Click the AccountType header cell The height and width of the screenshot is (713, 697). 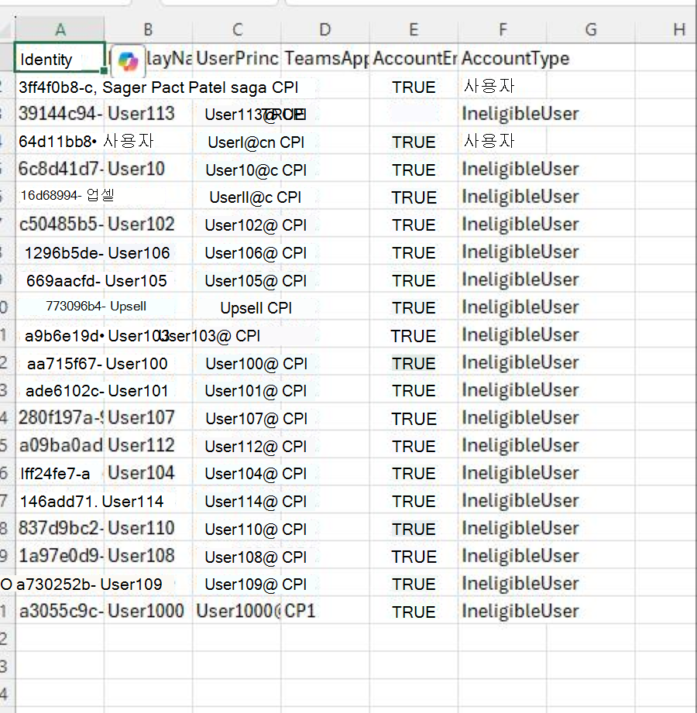click(x=503, y=58)
